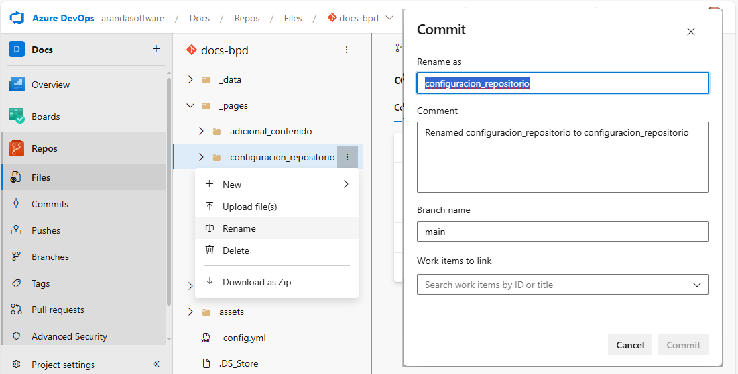The image size is (738, 374).
Task: Go to Commits in Repos menu
Action: (50, 204)
